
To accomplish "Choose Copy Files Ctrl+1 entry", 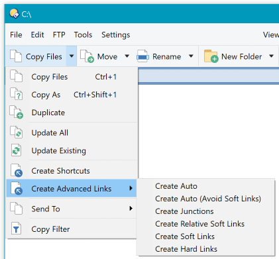I will 72,77.
